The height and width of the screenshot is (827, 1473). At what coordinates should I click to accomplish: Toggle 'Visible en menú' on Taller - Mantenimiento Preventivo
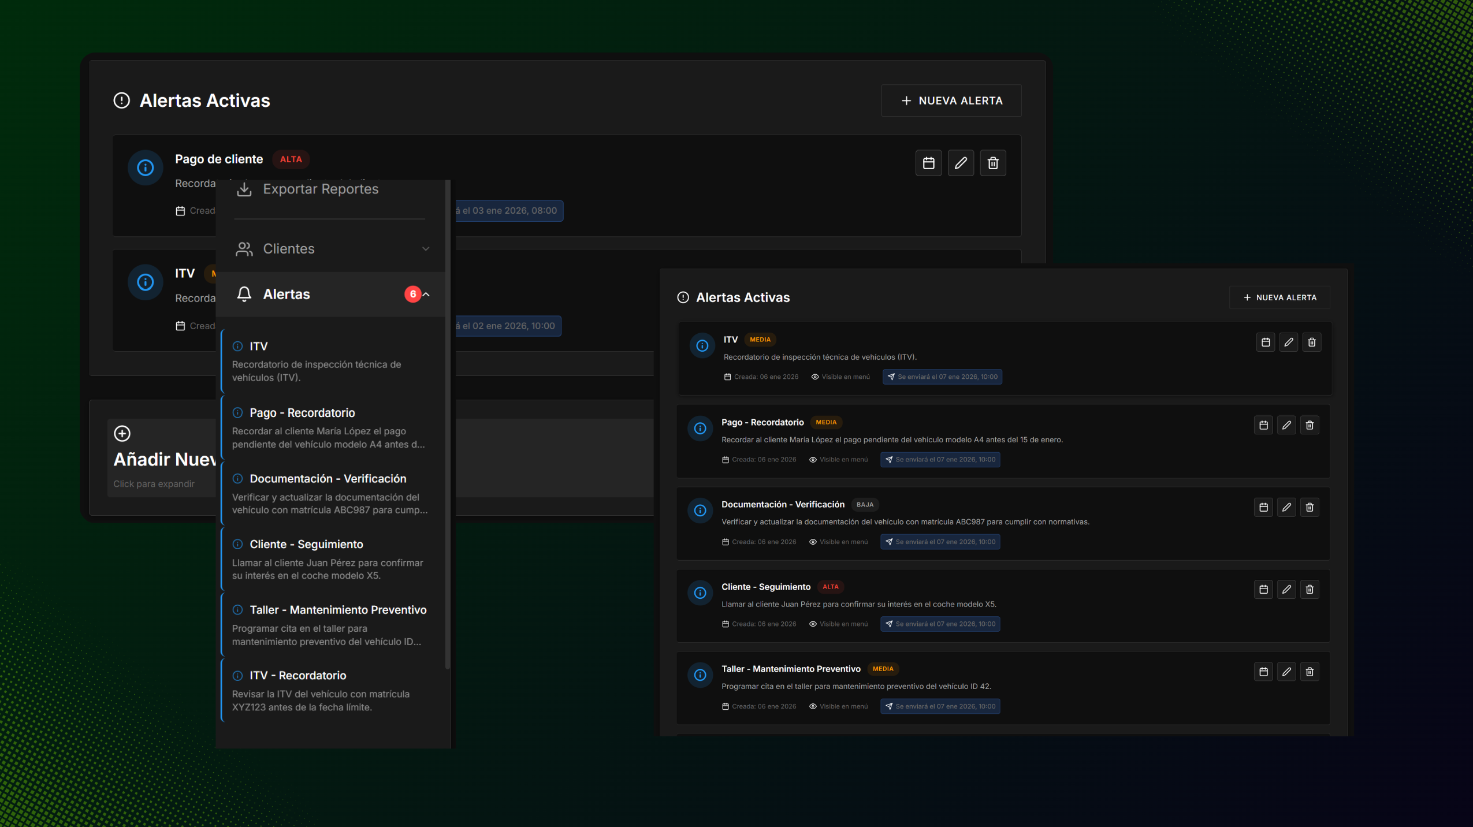[812, 707]
